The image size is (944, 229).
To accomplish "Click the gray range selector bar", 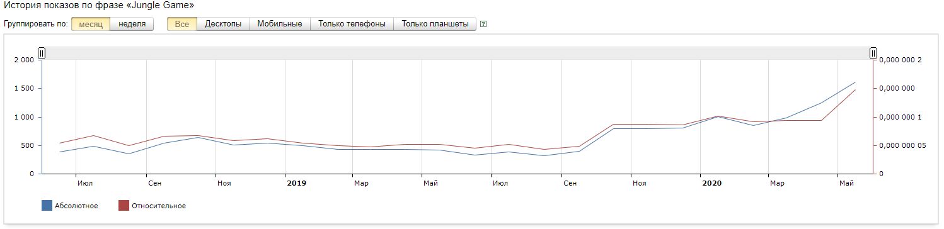I will (x=458, y=53).
